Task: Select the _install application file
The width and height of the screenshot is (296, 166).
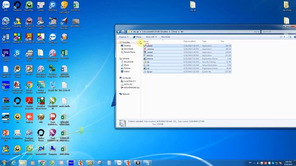Action: [x=187, y=46]
